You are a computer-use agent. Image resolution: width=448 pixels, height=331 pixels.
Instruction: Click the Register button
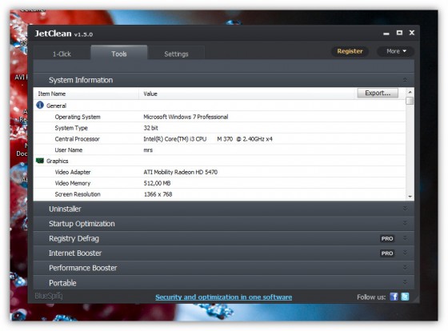[x=350, y=51]
